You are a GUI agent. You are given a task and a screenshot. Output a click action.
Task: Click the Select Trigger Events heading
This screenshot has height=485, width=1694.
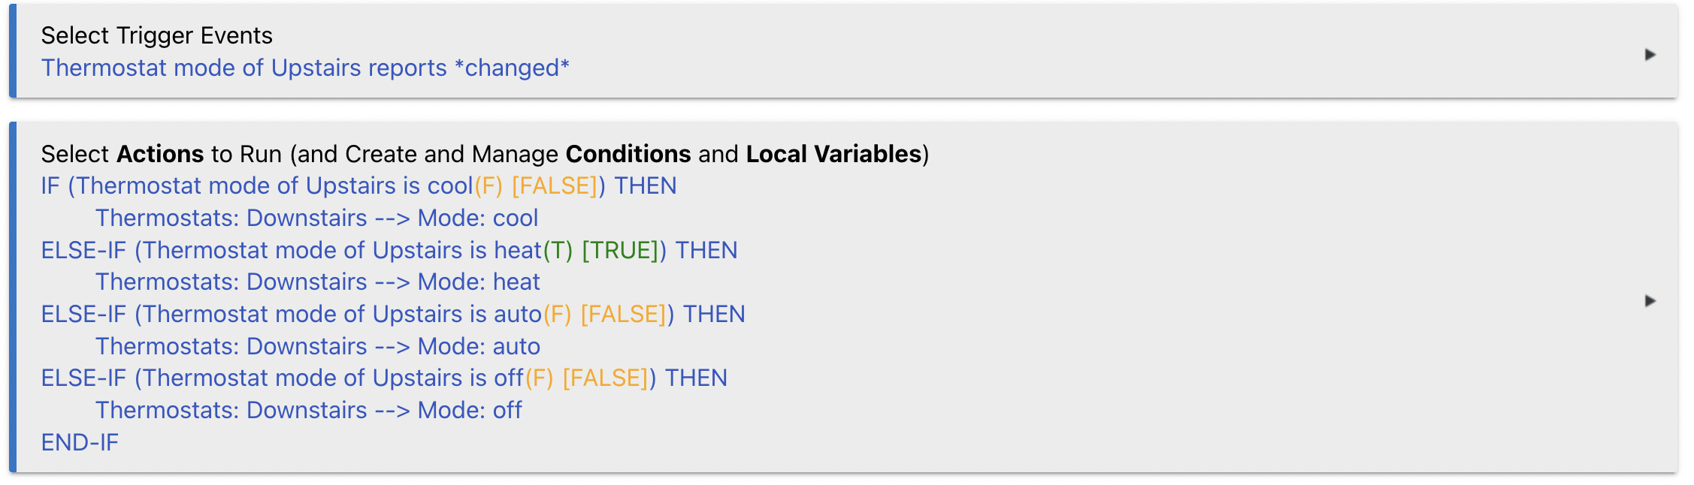coord(156,35)
